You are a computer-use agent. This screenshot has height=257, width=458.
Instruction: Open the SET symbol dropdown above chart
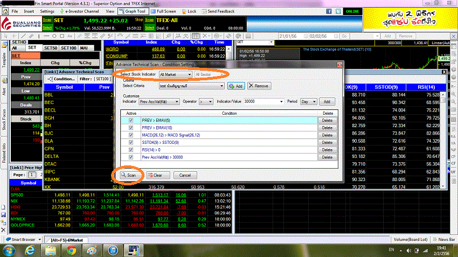(x=272, y=43)
